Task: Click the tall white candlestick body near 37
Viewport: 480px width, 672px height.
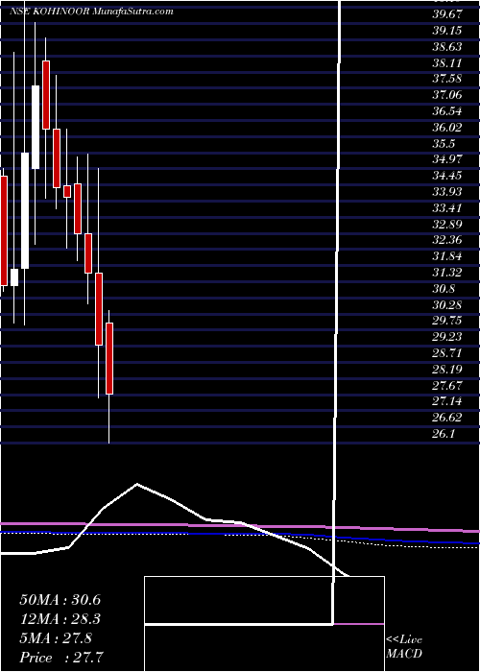Action: [x=36, y=128]
